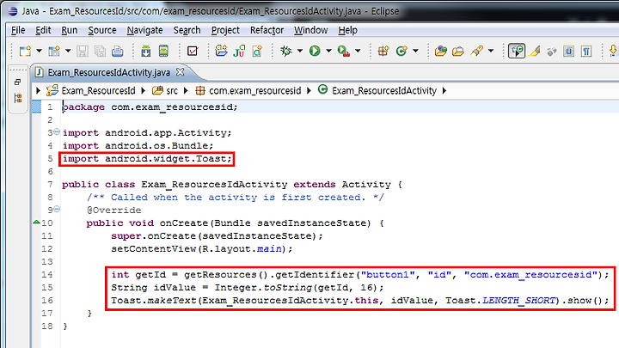The image size is (619, 348).
Task: Click the Open Task folder icon
Action: pos(458,51)
